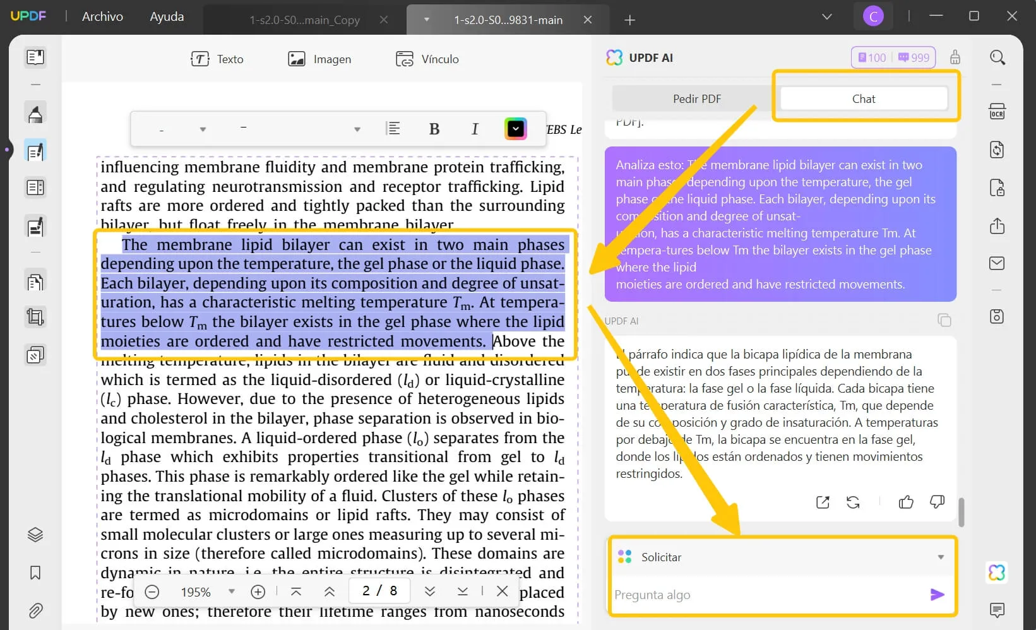Expand the Solicitar prompt dropdown

coord(941,557)
